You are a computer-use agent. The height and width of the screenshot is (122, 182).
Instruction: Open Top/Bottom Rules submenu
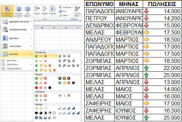point(17,30)
